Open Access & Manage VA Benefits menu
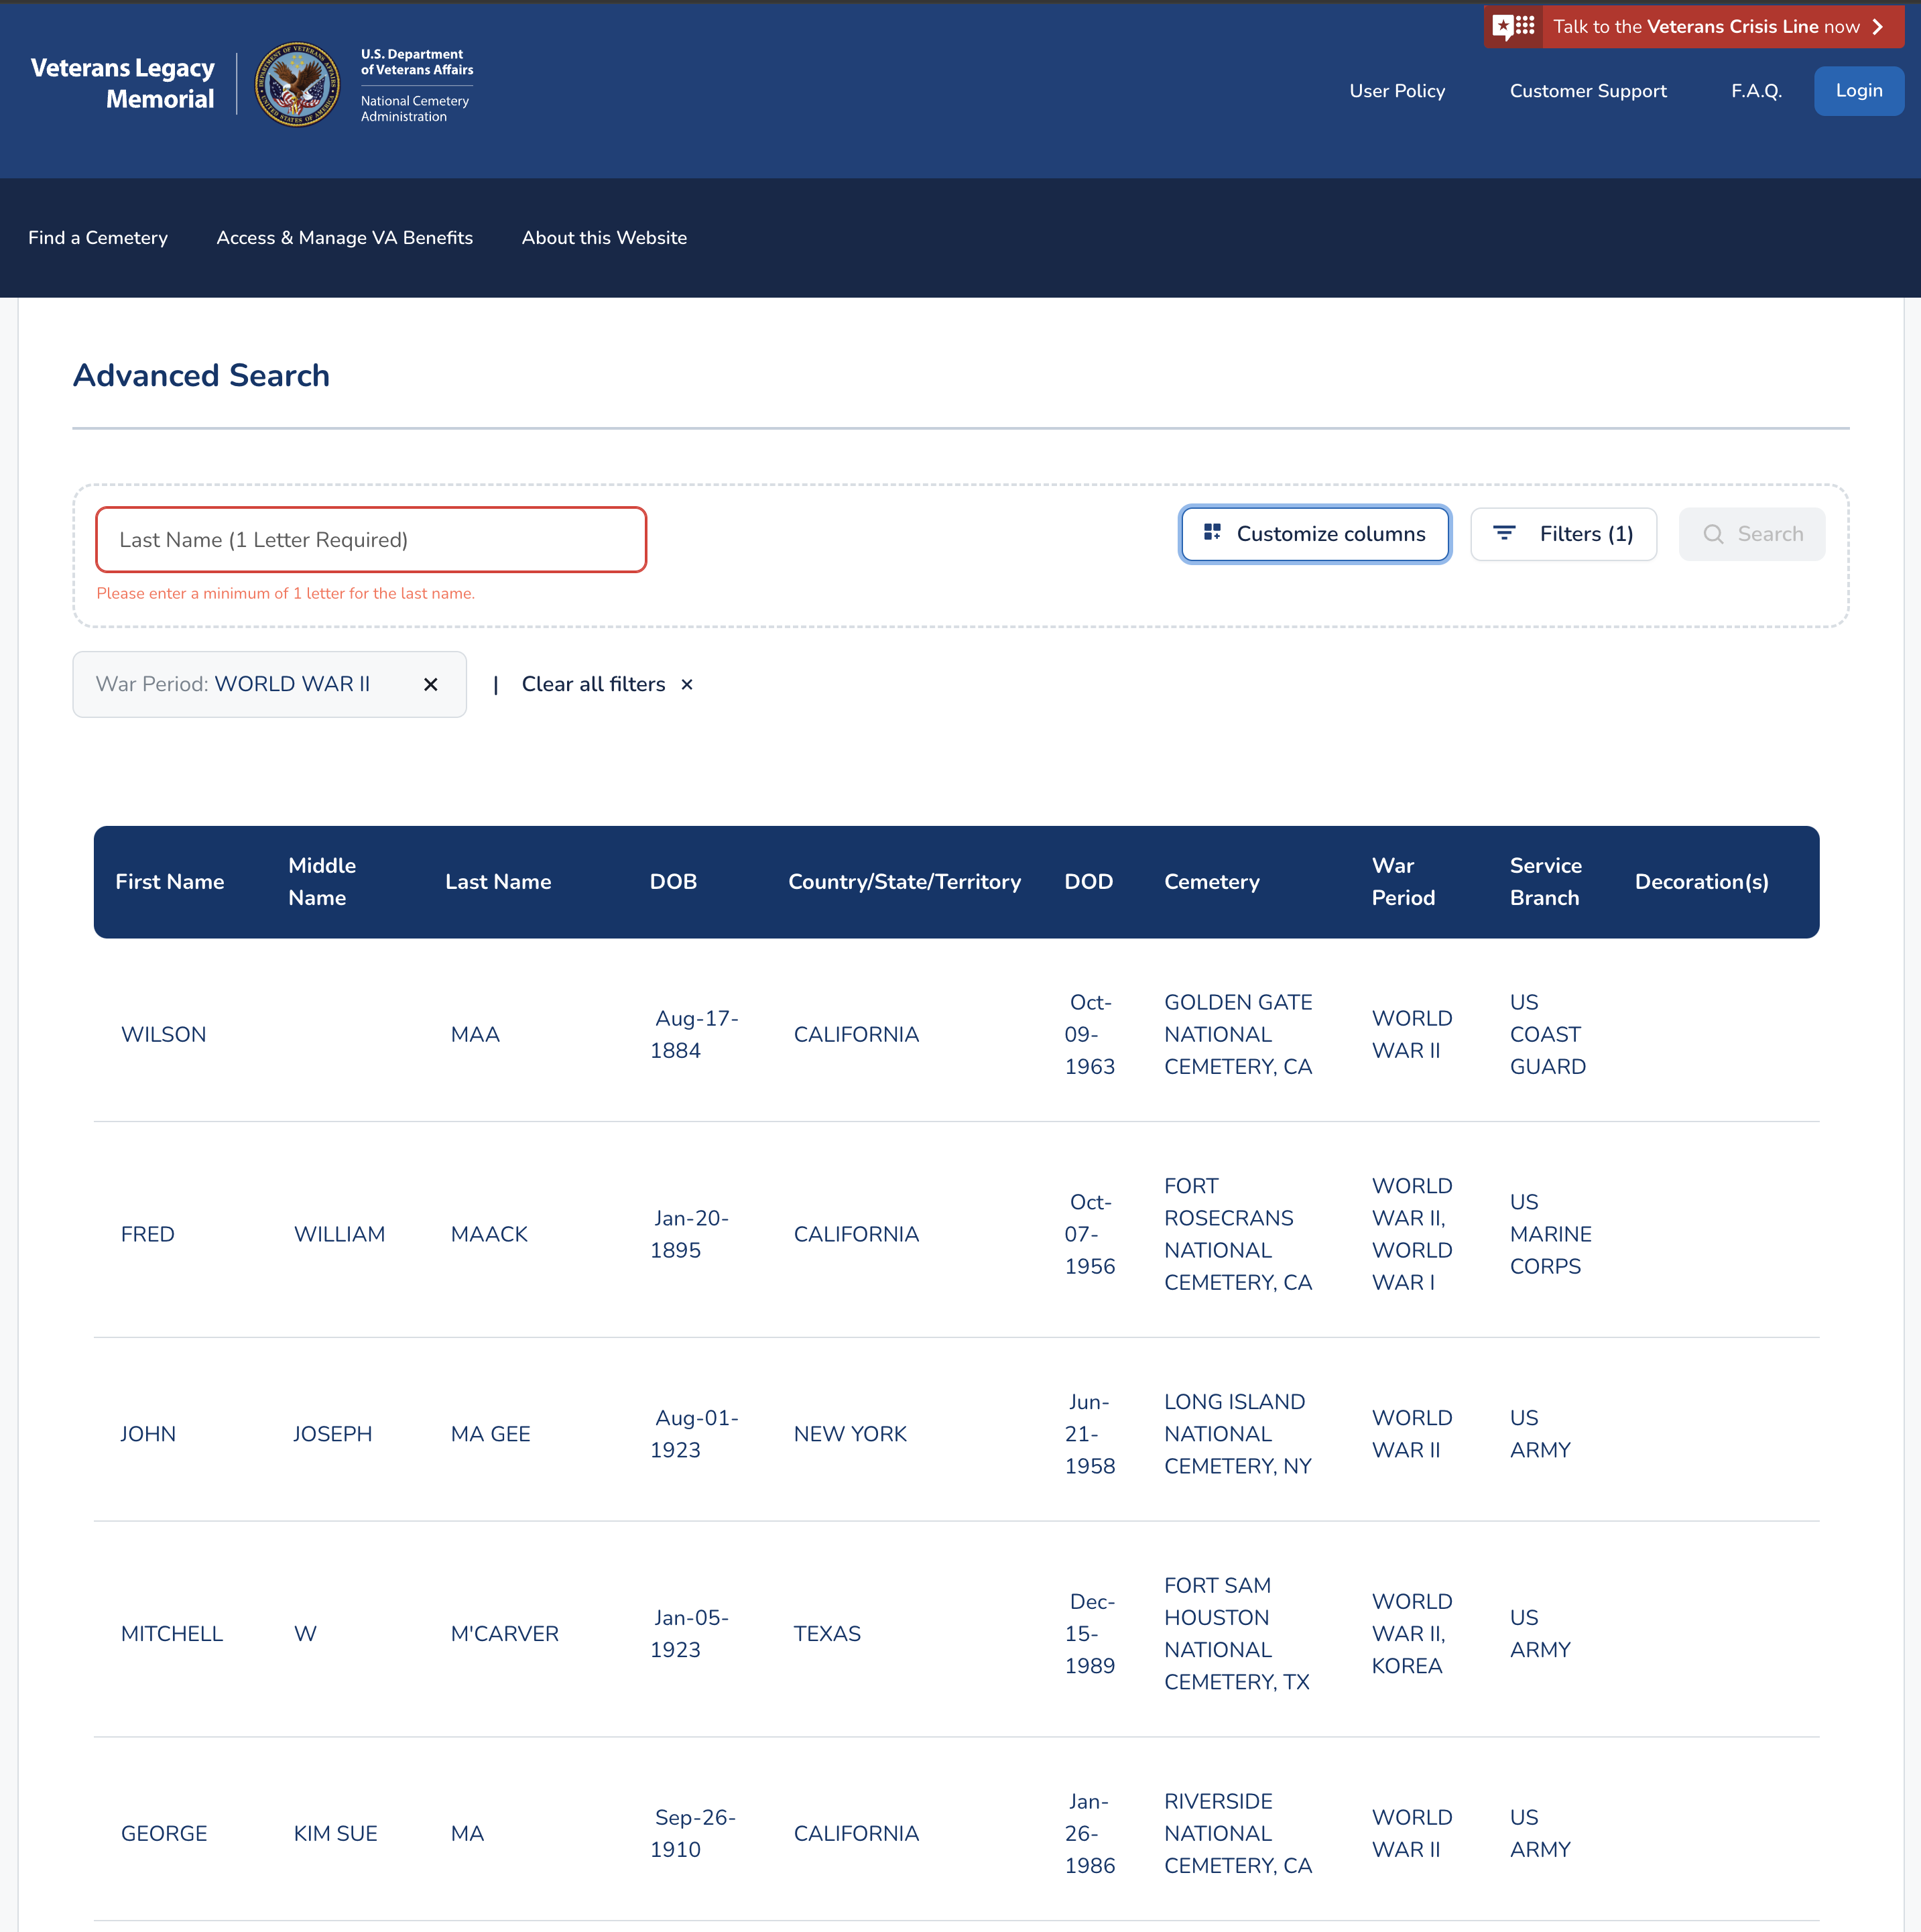Screen dimensions: 1921x1932 [x=344, y=238]
